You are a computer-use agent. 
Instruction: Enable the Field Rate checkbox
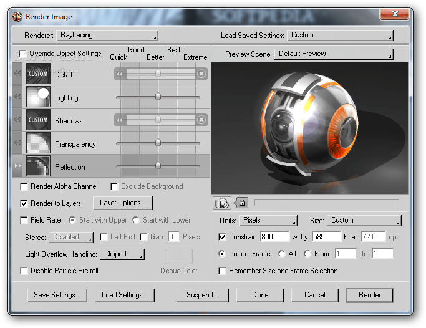point(24,220)
